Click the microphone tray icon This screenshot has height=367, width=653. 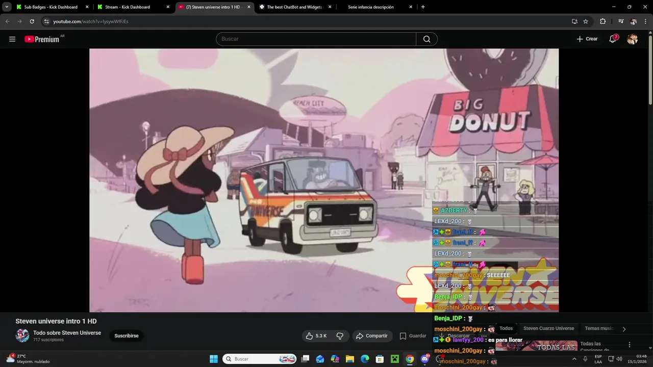coord(585,359)
